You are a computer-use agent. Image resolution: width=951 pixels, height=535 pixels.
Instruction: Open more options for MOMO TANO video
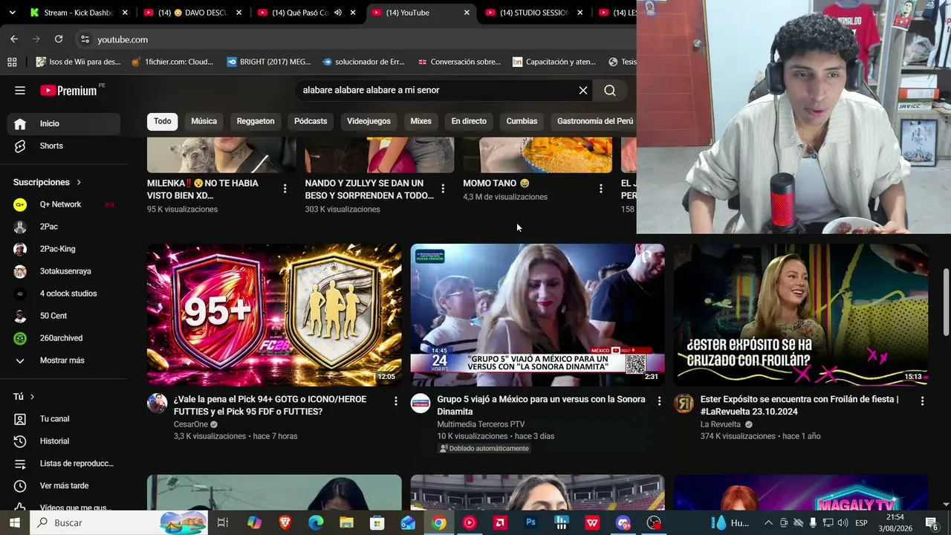601,189
